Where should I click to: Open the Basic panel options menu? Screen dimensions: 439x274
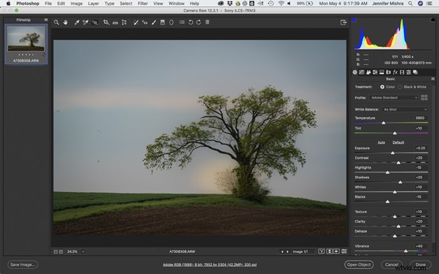(433, 79)
